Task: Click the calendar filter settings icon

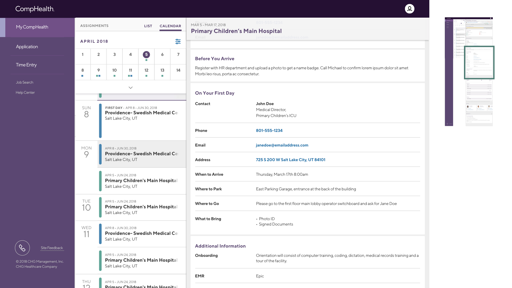Action: coord(178,41)
